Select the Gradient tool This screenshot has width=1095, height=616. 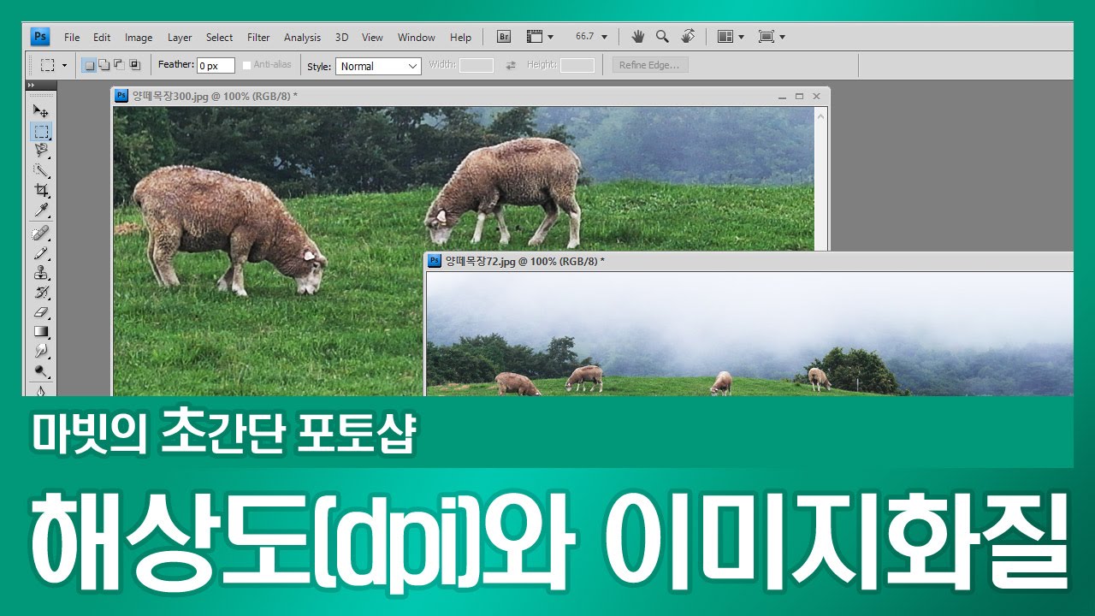(x=41, y=331)
